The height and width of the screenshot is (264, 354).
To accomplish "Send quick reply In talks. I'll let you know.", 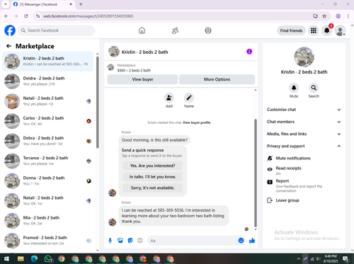I will 152,177.
